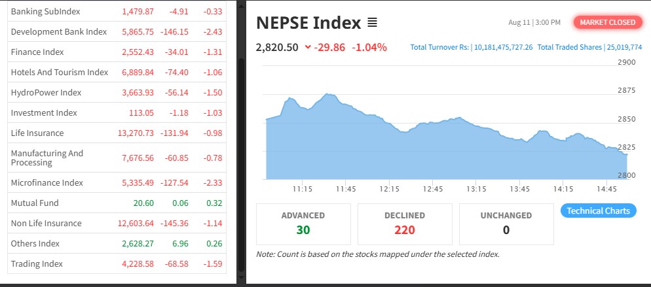Open Technical Charts
The height and width of the screenshot is (287, 651).
[x=598, y=211]
